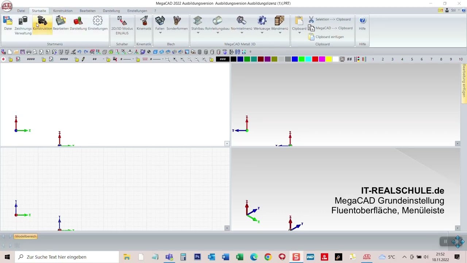The image size is (467, 263).
Task: Click the black ### current color field
Action: tap(223, 59)
